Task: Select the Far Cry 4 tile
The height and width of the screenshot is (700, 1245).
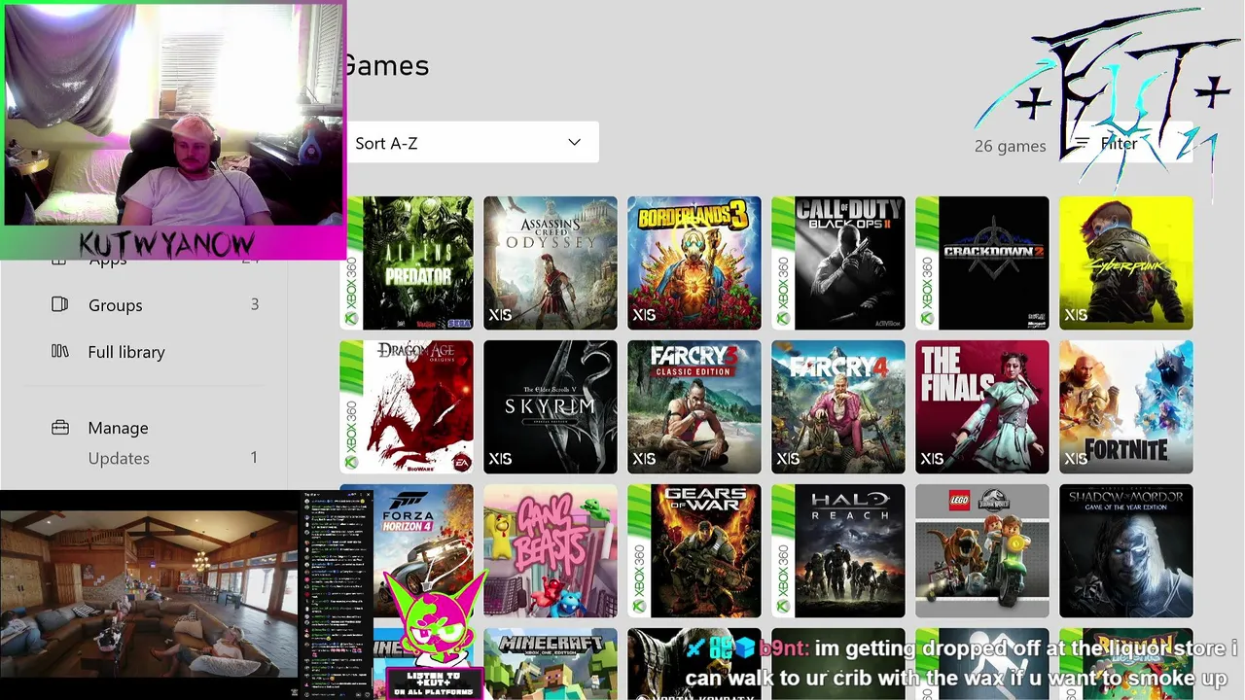Action: 838,407
